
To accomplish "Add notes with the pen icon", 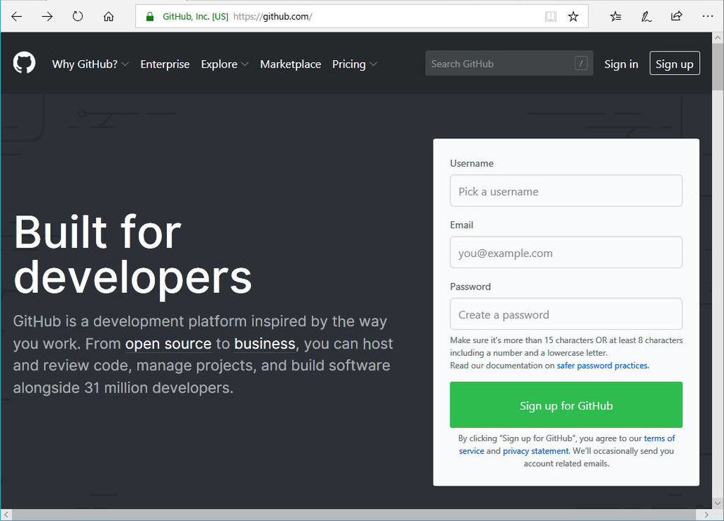I will [646, 17].
